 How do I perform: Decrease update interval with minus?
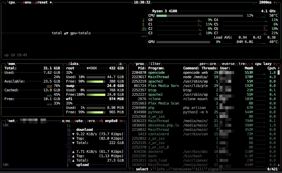click(256, 2)
